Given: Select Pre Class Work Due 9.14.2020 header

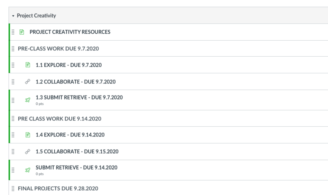Looking at the screenshot, I should tap(59, 118).
